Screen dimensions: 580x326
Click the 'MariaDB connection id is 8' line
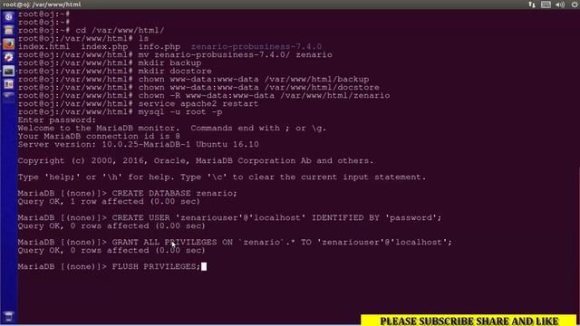pyautogui.click(x=99, y=136)
